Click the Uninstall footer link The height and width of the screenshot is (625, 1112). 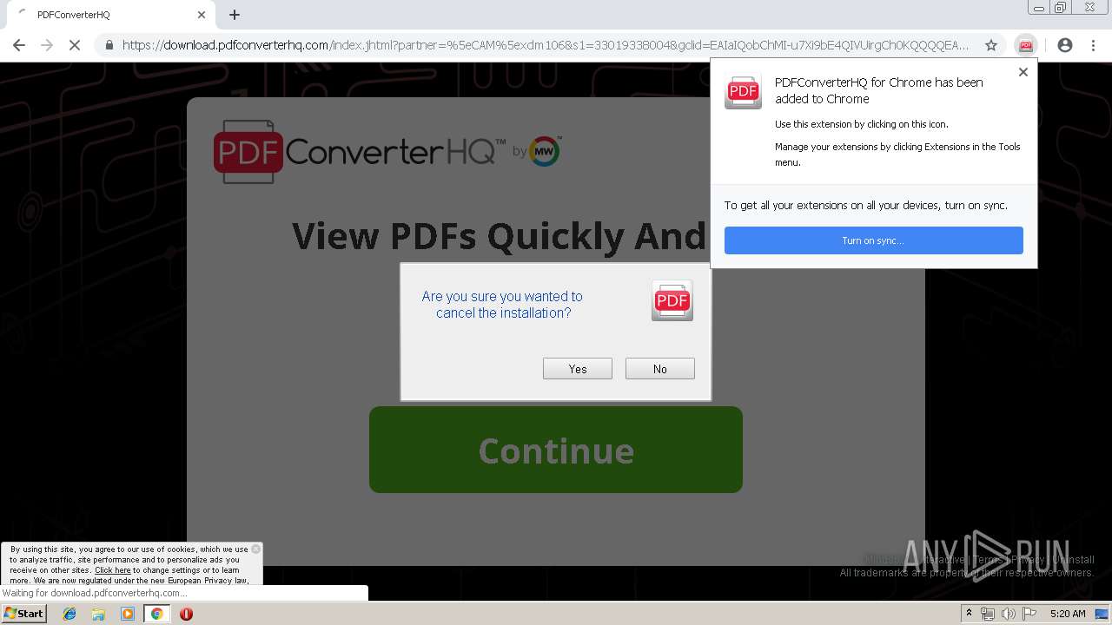(1073, 560)
